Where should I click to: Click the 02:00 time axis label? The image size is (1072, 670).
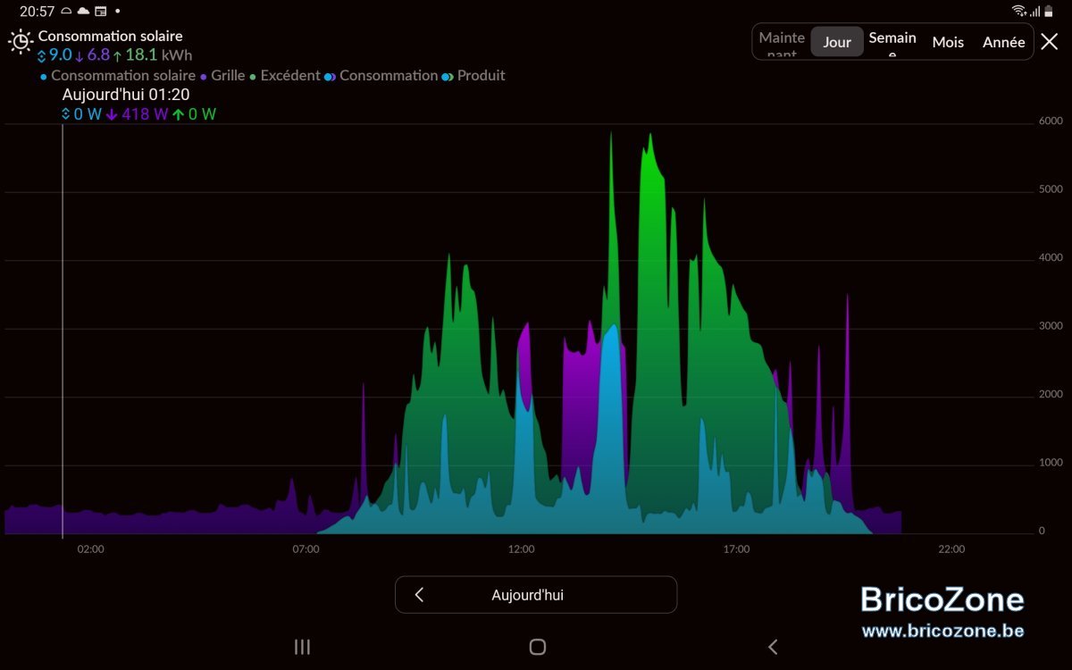90,549
